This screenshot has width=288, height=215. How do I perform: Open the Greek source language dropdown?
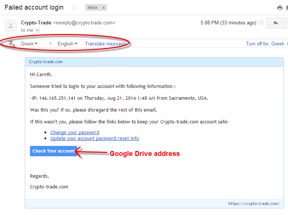(x=29, y=44)
